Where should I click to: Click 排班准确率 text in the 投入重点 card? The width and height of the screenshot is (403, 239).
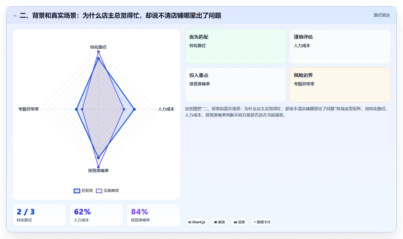(200, 84)
